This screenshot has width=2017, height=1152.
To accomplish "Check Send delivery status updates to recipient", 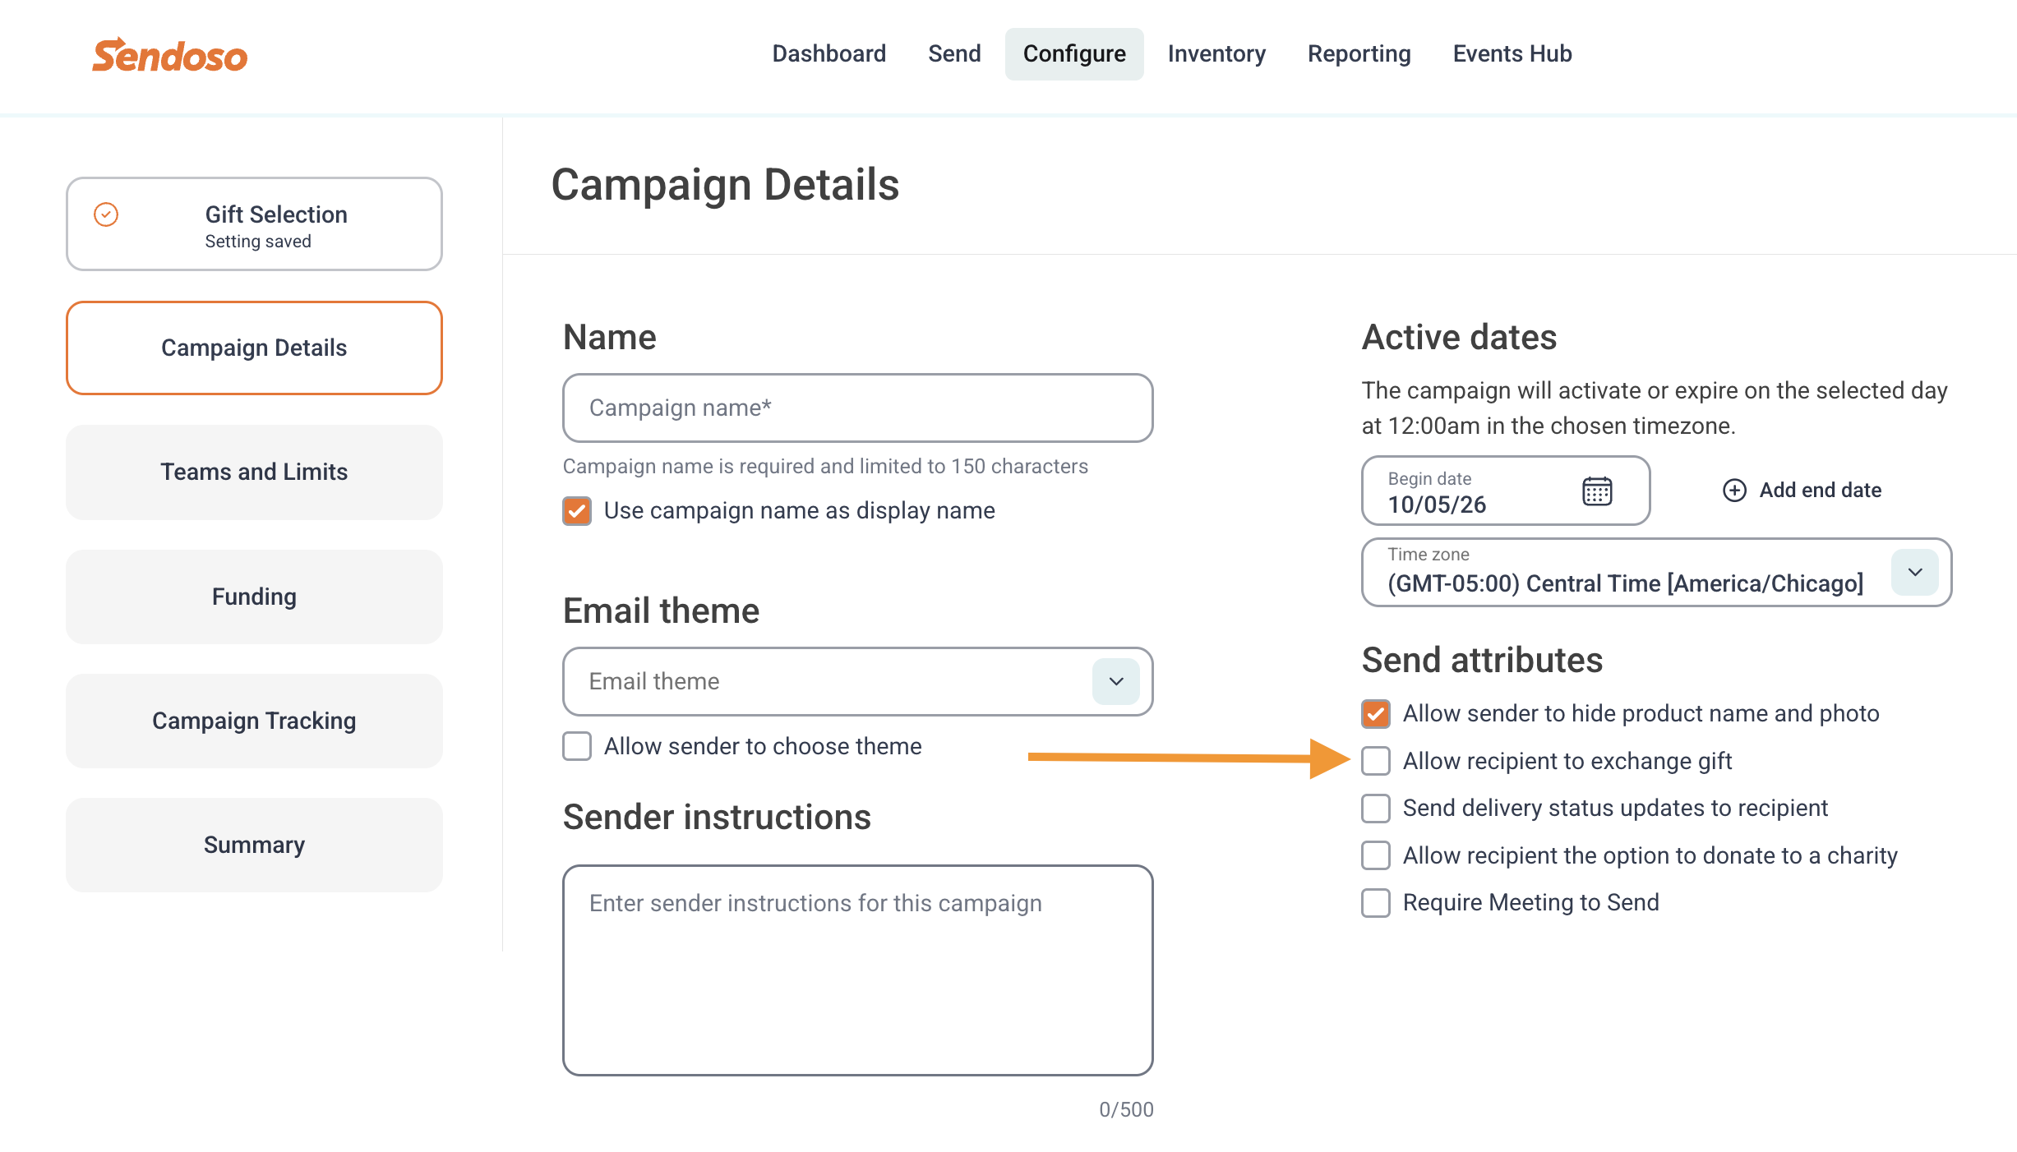I will [1376, 809].
